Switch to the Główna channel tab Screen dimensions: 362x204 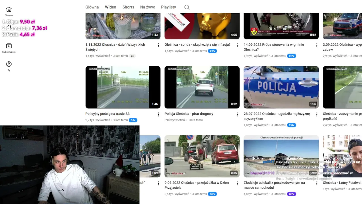tap(92, 7)
